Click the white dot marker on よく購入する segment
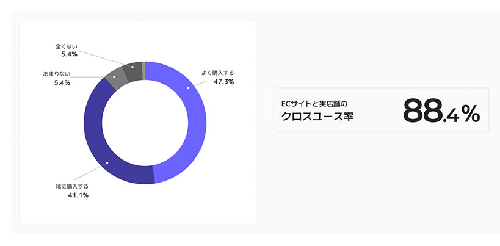Image resolution: width=500 pixels, height=246 pixels. coord(188,88)
